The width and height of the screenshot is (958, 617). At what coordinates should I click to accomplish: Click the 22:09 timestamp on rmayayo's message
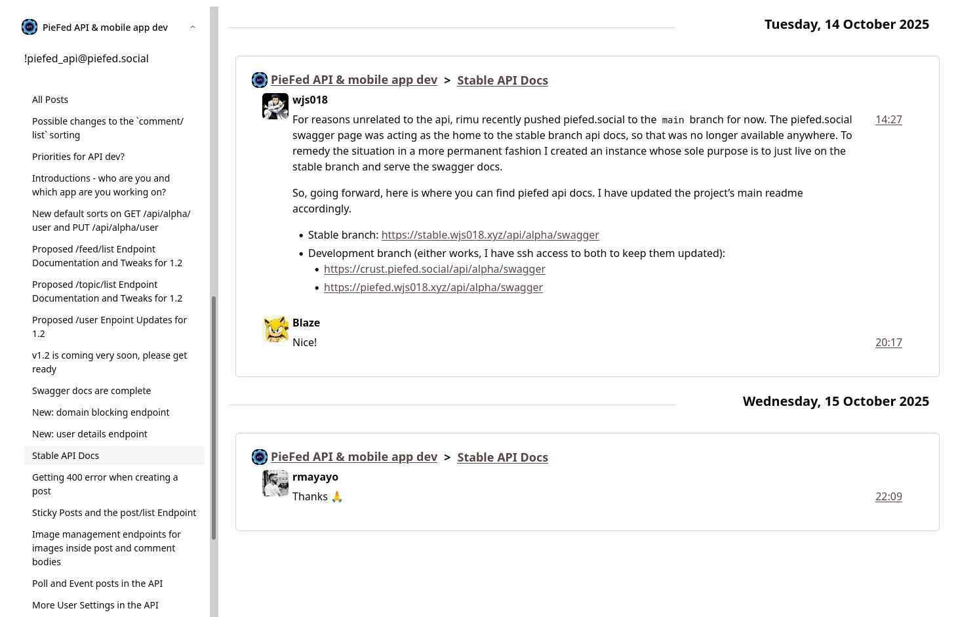888,496
